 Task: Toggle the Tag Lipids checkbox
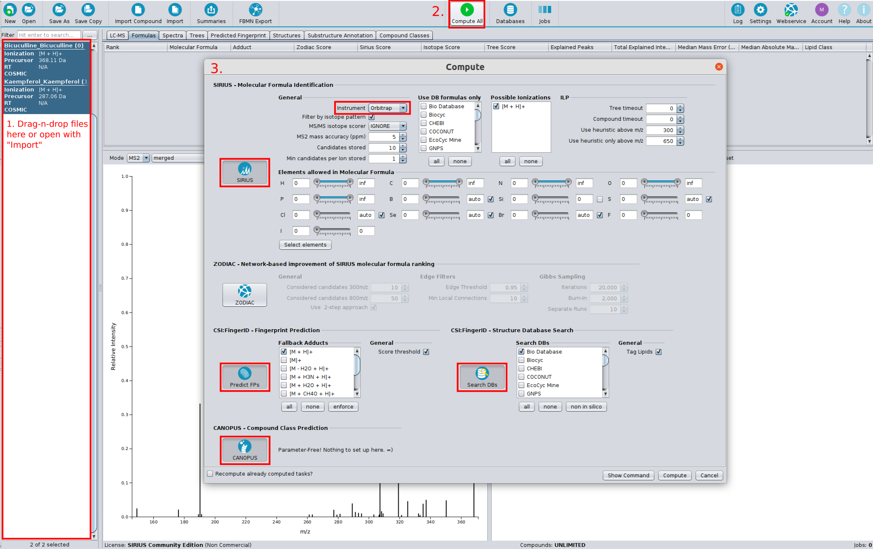[x=659, y=352]
